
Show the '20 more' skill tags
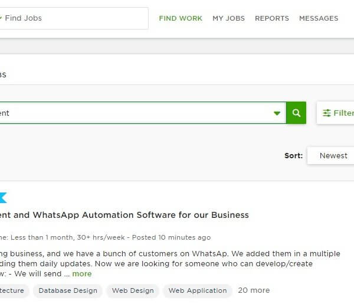point(254,290)
